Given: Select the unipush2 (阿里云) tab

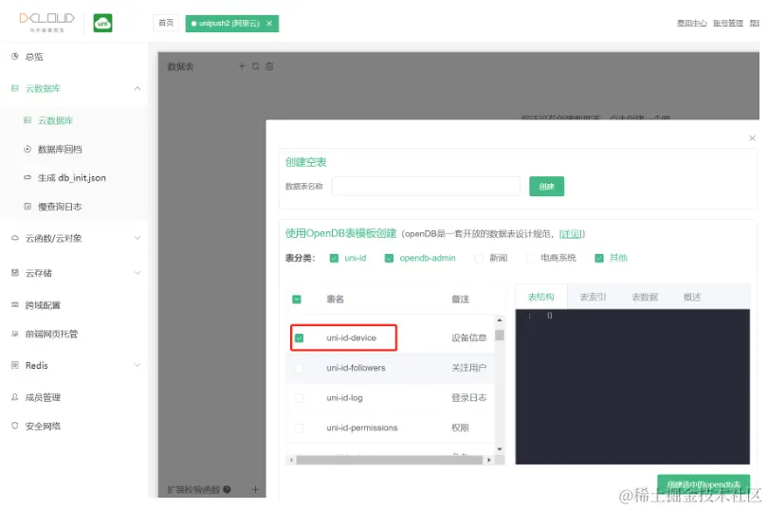Looking at the screenshot, I should coord(228,23).
